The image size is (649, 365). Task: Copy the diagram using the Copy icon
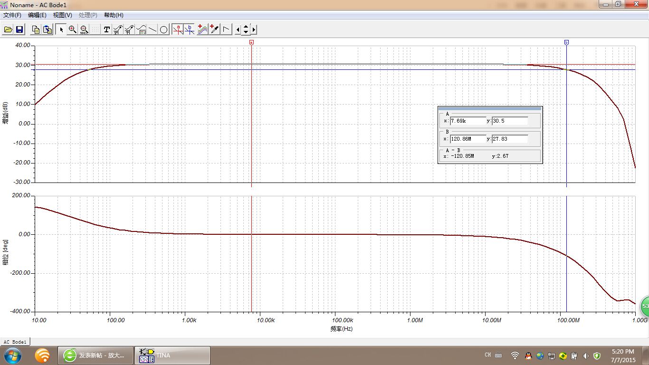coord(36,29)
